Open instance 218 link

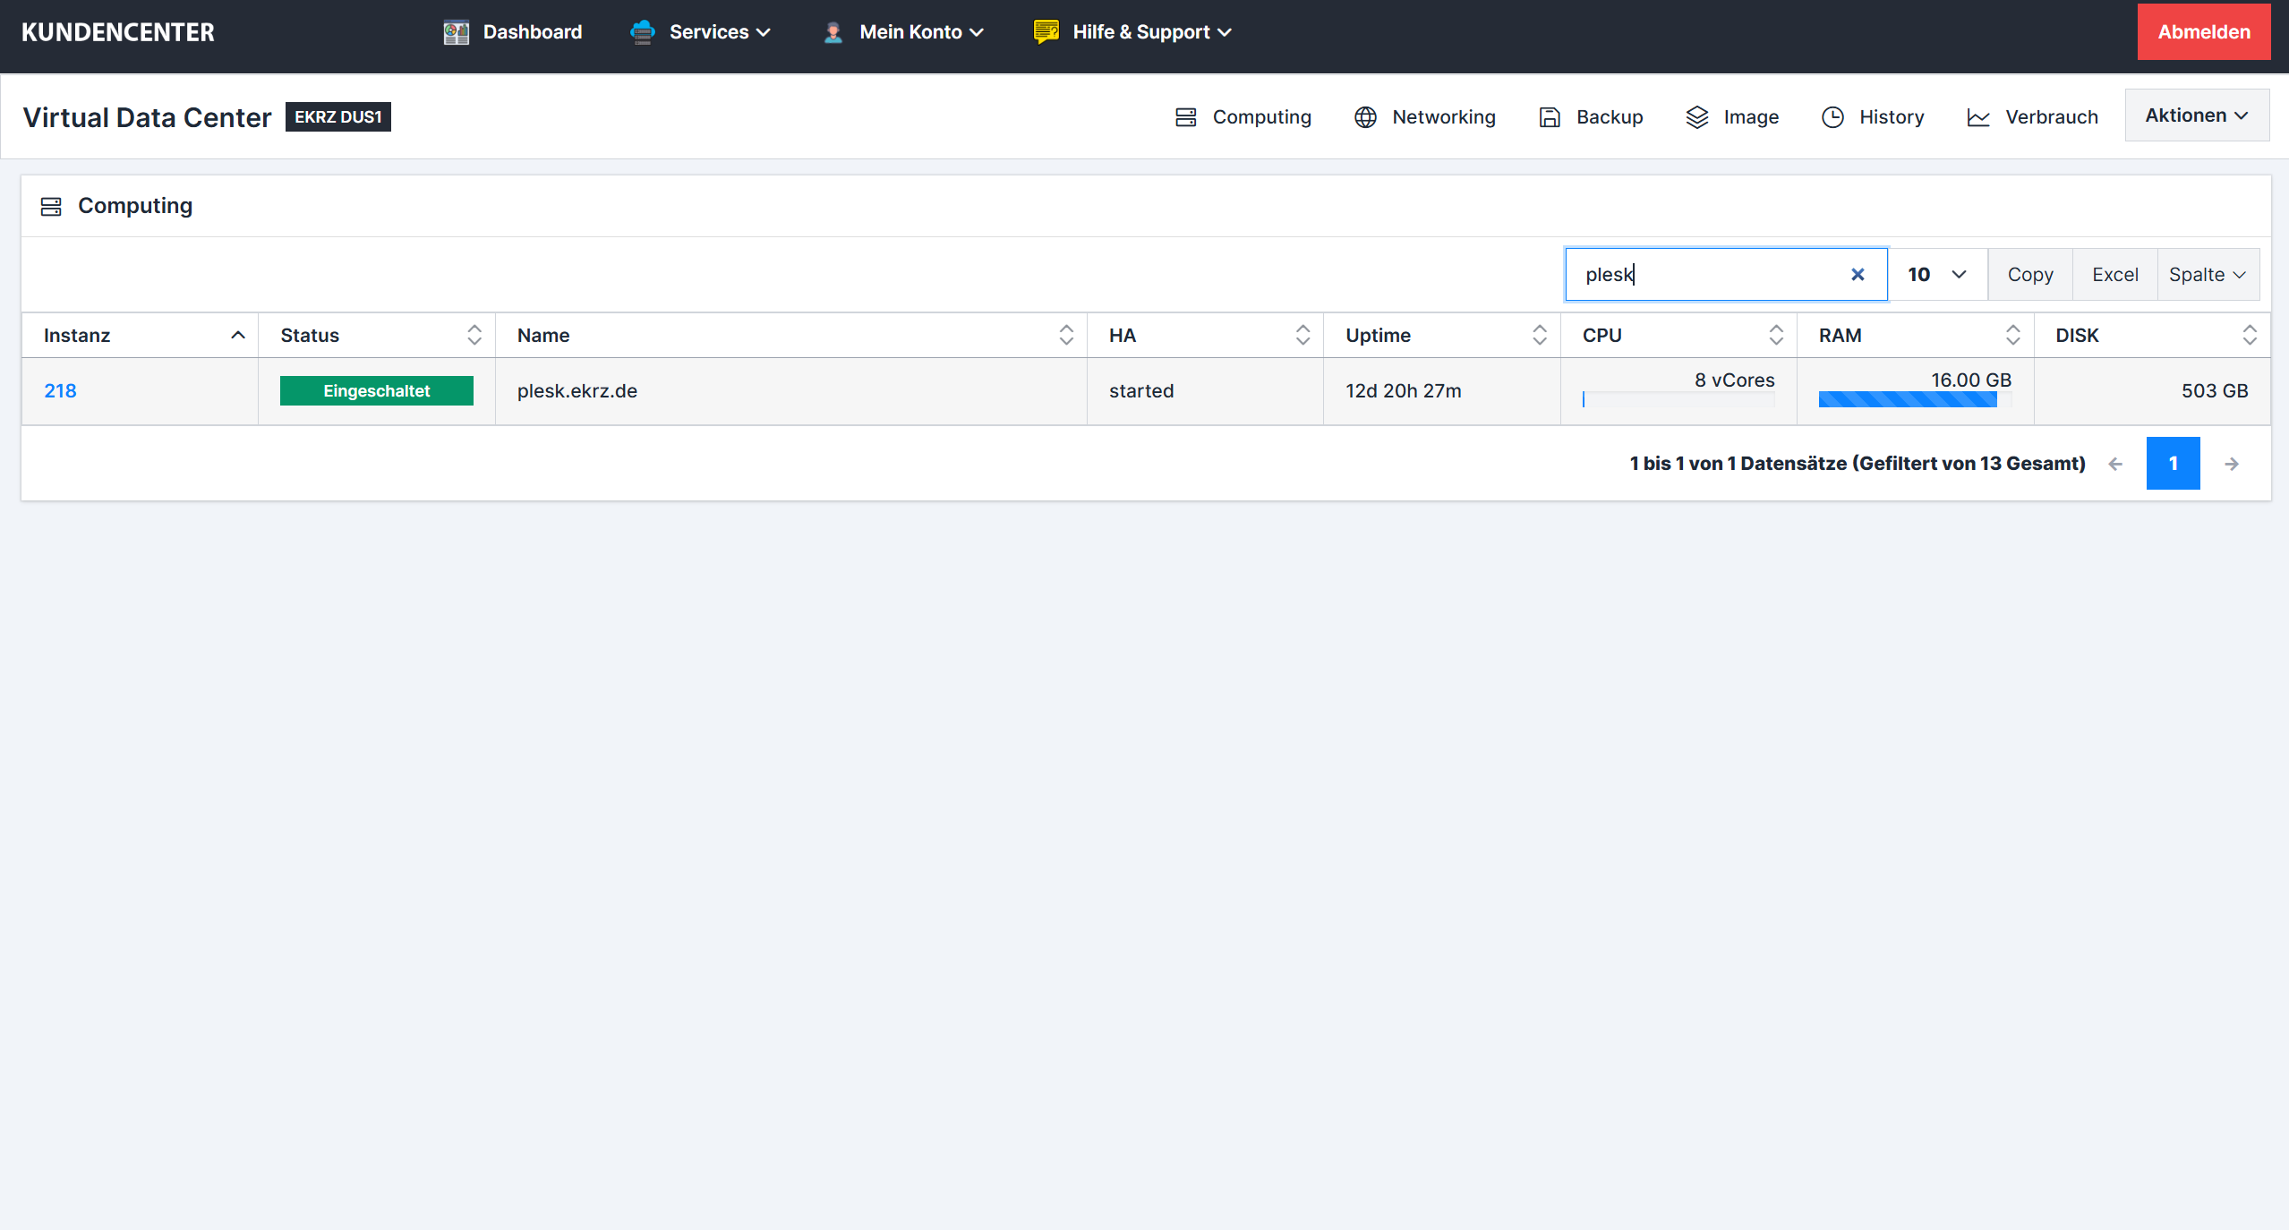60,390
